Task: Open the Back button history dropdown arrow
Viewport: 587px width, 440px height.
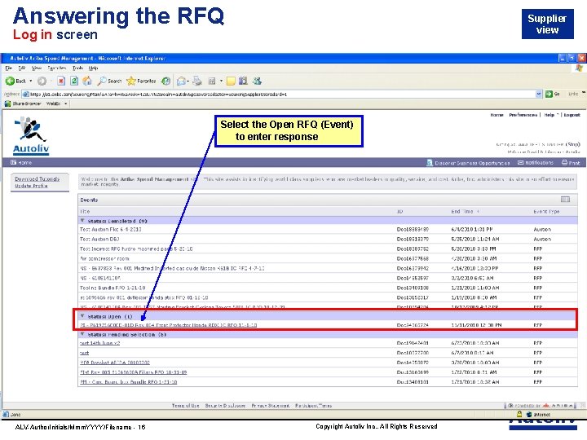Action: click(x=31, y=81)
